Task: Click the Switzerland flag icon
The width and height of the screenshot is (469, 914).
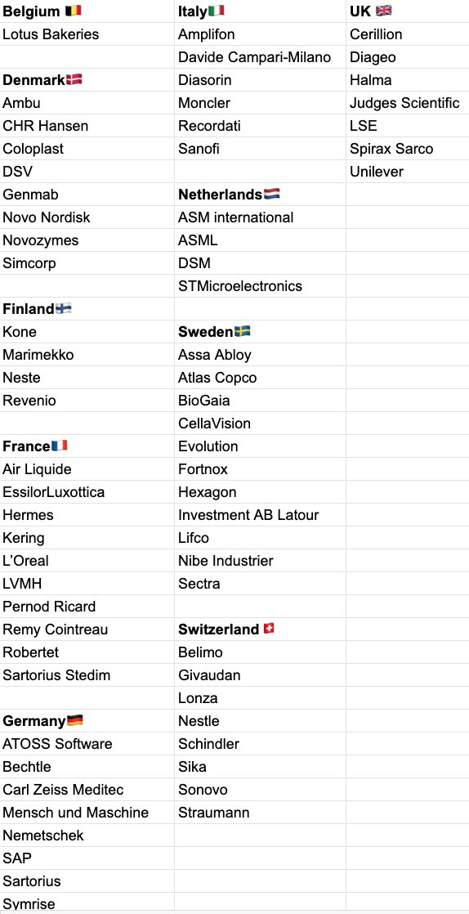Action: (269, 629)
